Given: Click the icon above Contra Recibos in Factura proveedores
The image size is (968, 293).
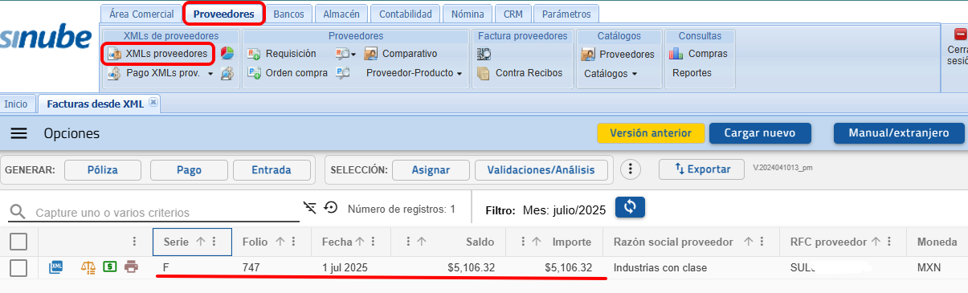Looking at the screenshot, I should (x=484, y=54).
